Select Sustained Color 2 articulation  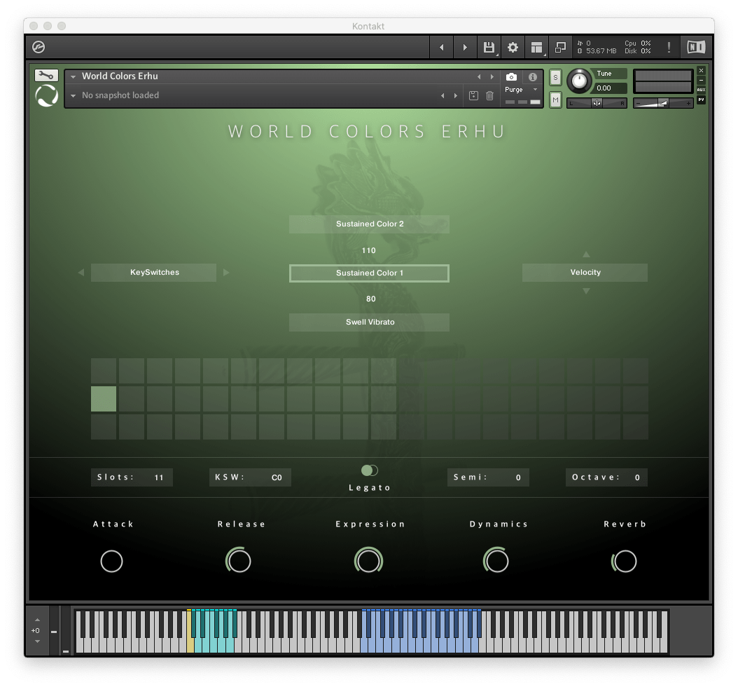click(x=370, y=224)
